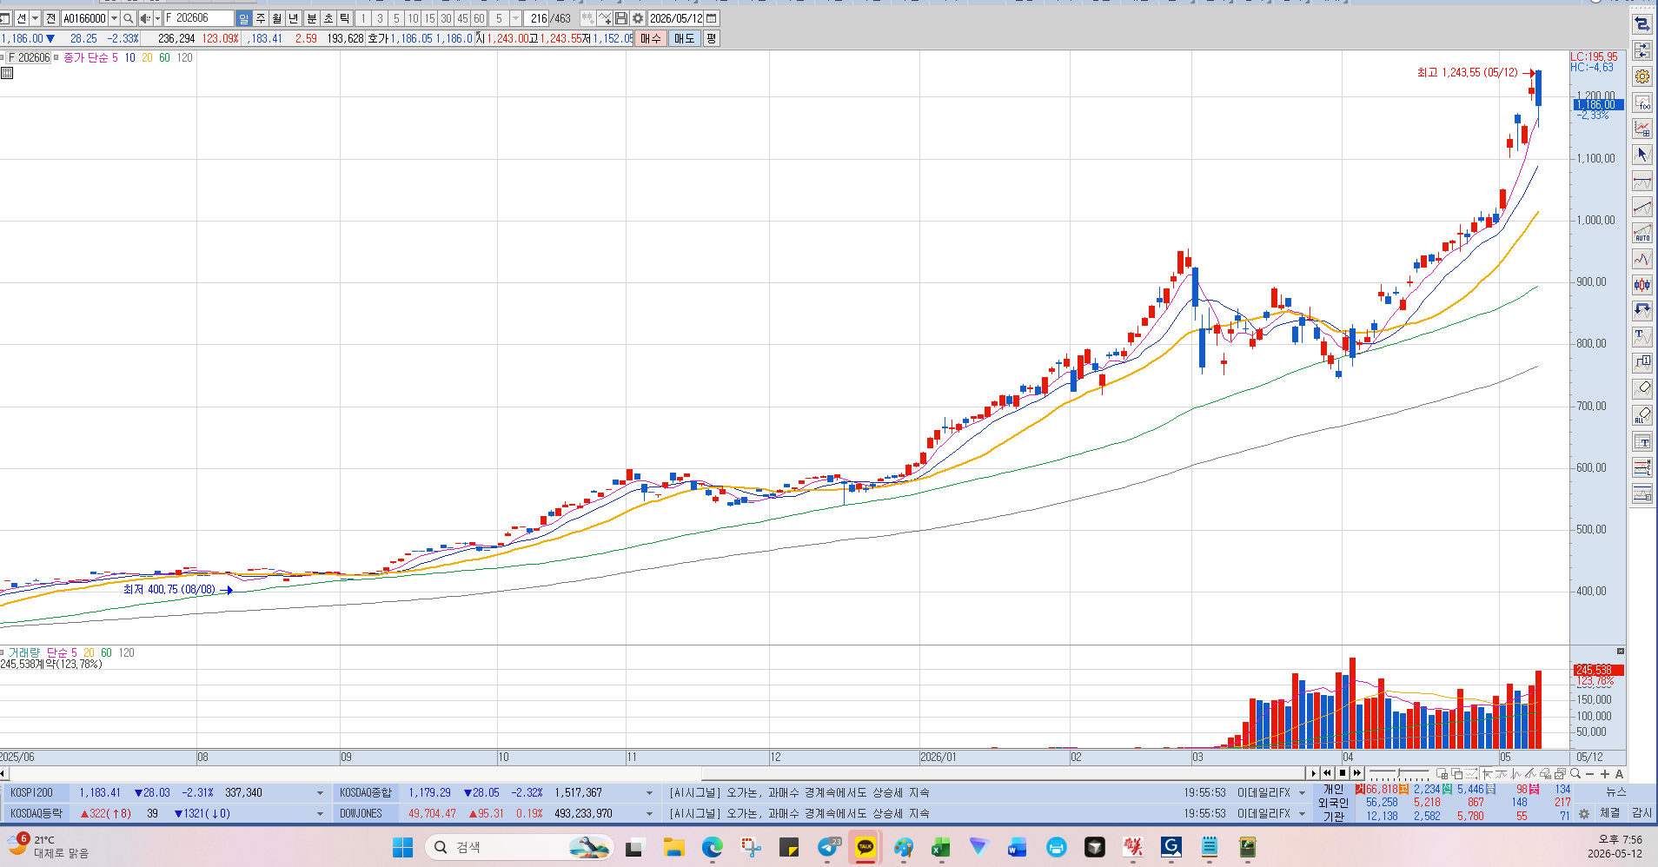Expand the KOSDAQ등락 row dropdown
This screenshot has height=867, width=1658.
click(320, 814)
